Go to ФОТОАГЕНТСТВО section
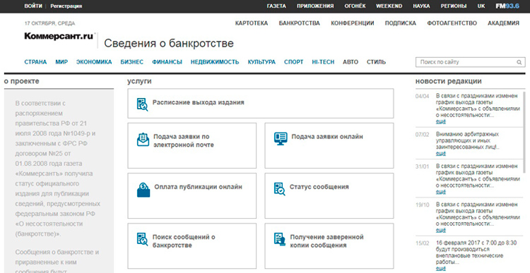This screenshot has width=530, height=273. 452,23
